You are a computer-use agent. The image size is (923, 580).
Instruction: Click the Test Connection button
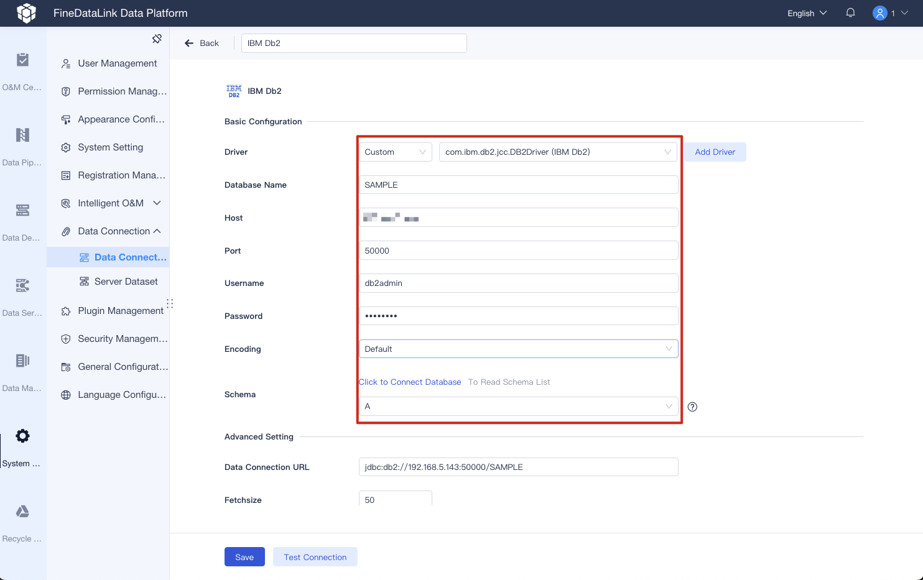(315, 557)
